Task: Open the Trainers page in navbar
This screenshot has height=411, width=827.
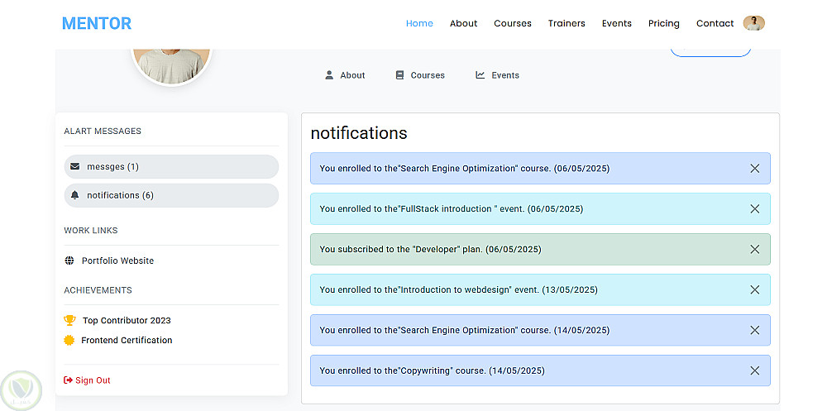Action: pyautogui.click(x=566, y=23)
